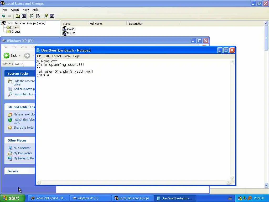
Task: Switch to the Local Users and Groups taskbar button
Action: click(132, 198)
